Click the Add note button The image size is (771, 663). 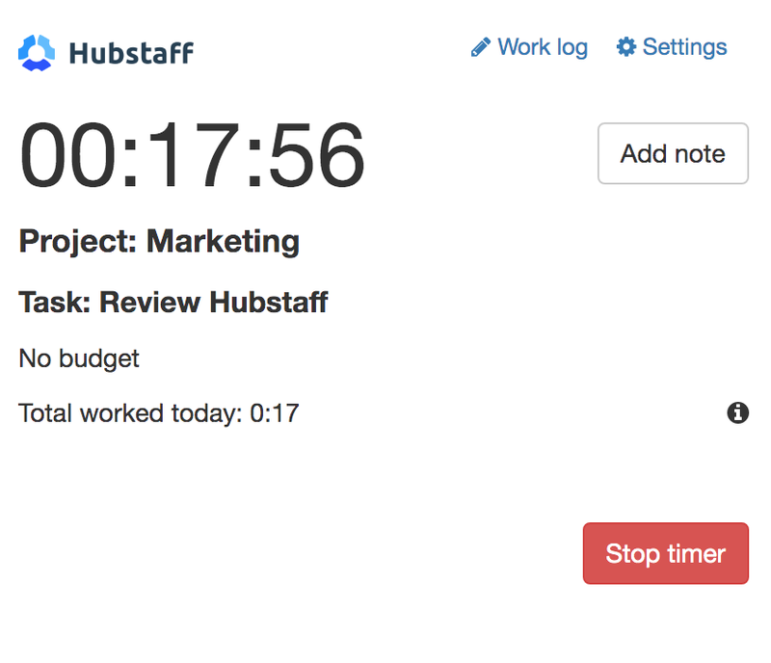click(673, 153)
